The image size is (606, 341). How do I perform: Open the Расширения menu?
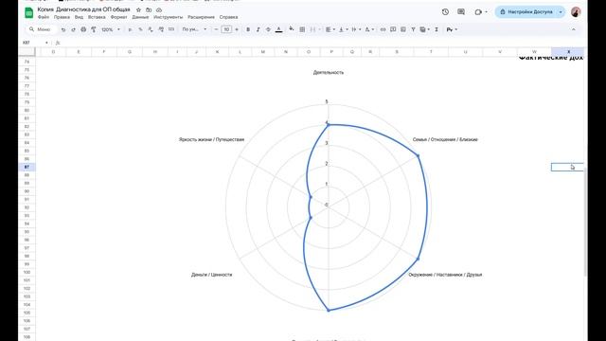point(201,17)
